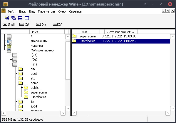Image resolution: width=176 pixels, height=123 pixels.
Task: Click the Мой компьютер icon
Action: 9,51
